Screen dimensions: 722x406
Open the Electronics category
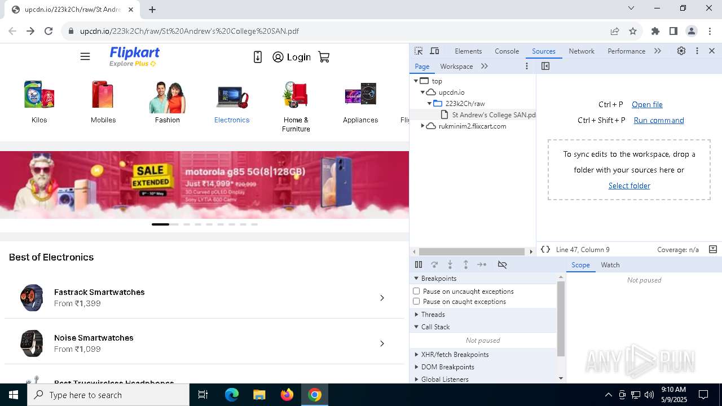pos(232,102)
